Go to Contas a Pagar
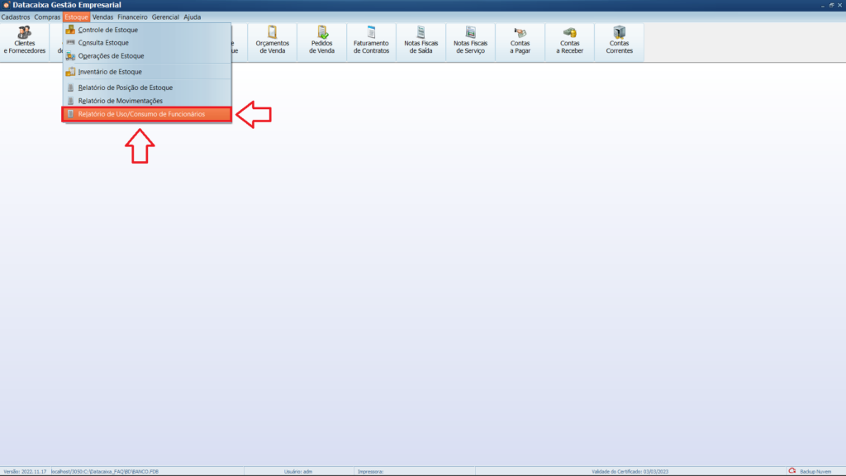 tap(520, 40)
